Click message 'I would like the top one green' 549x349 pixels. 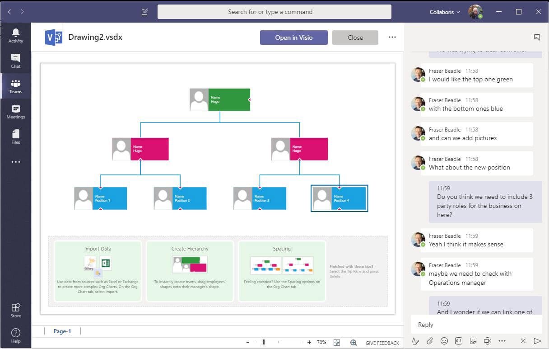click(x=476, y=75)
